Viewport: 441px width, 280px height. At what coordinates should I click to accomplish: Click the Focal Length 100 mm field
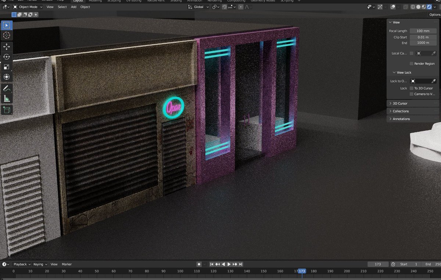pos(423,31)
